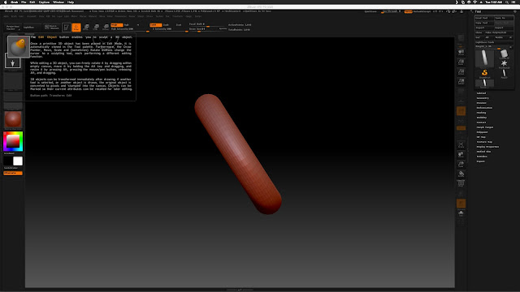Open Spotlight search in menu bar
The image size is (520, 292).
(x=507, y=2)
